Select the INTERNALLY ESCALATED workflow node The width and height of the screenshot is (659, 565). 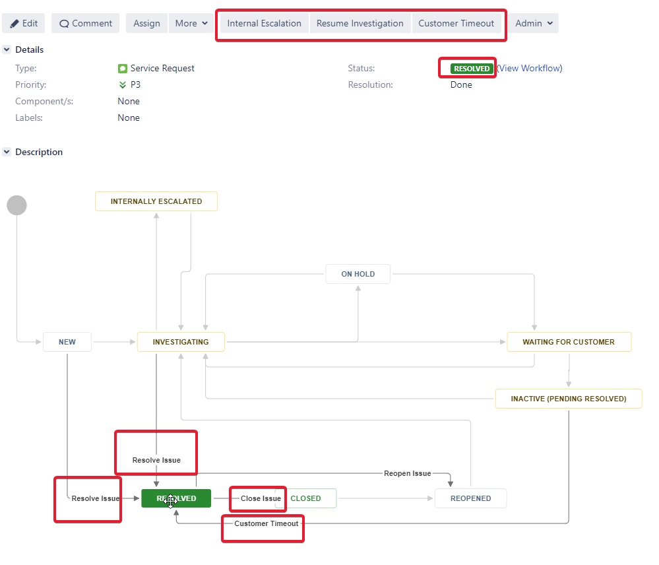(x=156, y=201)
